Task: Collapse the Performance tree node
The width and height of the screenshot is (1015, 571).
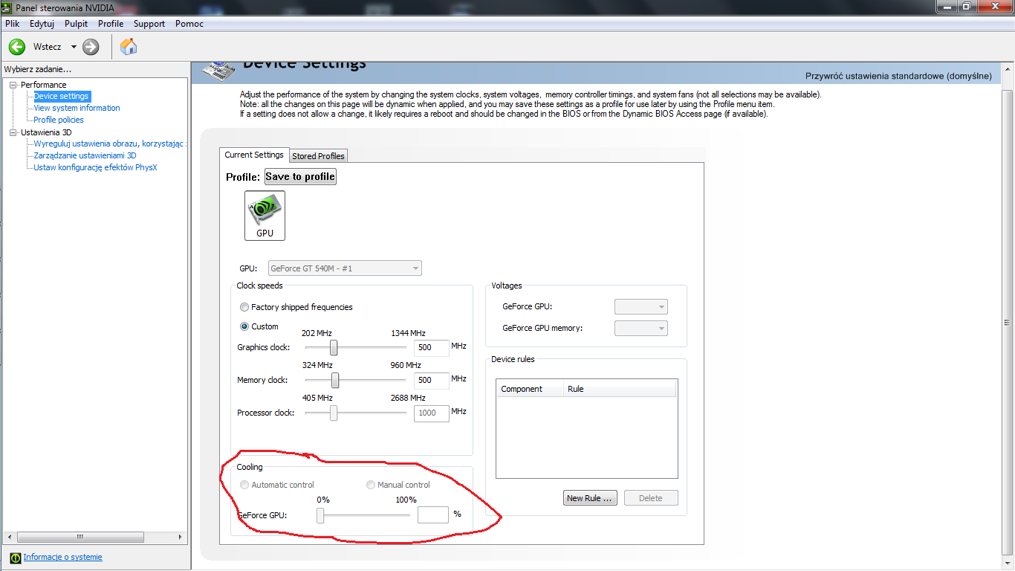Action: pyautogui.click(x=13, y=85)
